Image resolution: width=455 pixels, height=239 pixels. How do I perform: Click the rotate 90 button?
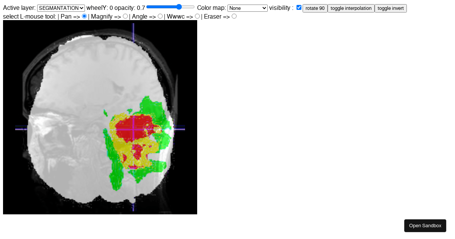click(x=315, y=8)
